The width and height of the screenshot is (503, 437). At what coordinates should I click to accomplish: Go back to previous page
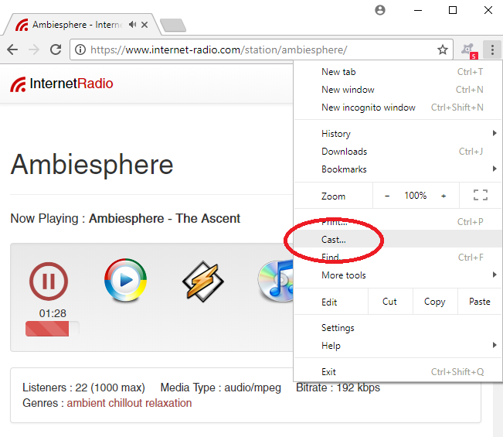(12, 50)
